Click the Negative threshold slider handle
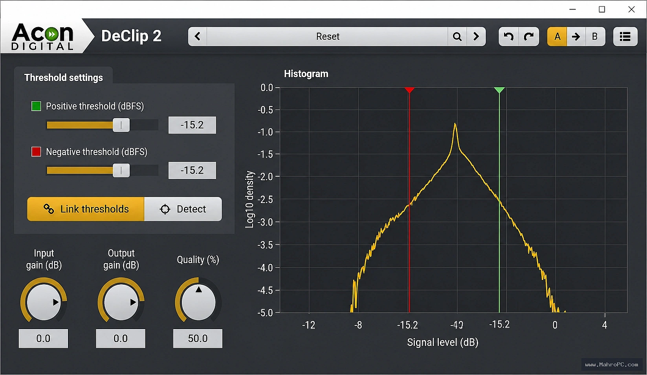Screen dimensions: 647x375 click(x=121, y=170)
